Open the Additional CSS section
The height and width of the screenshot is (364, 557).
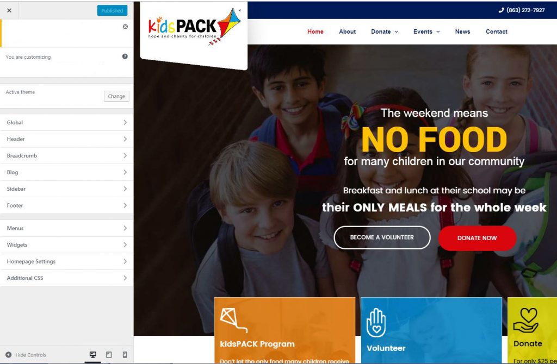pyautogui.click(x=67, y=278)
